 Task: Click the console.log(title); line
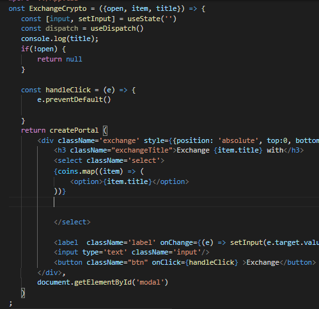coord(59,38)
